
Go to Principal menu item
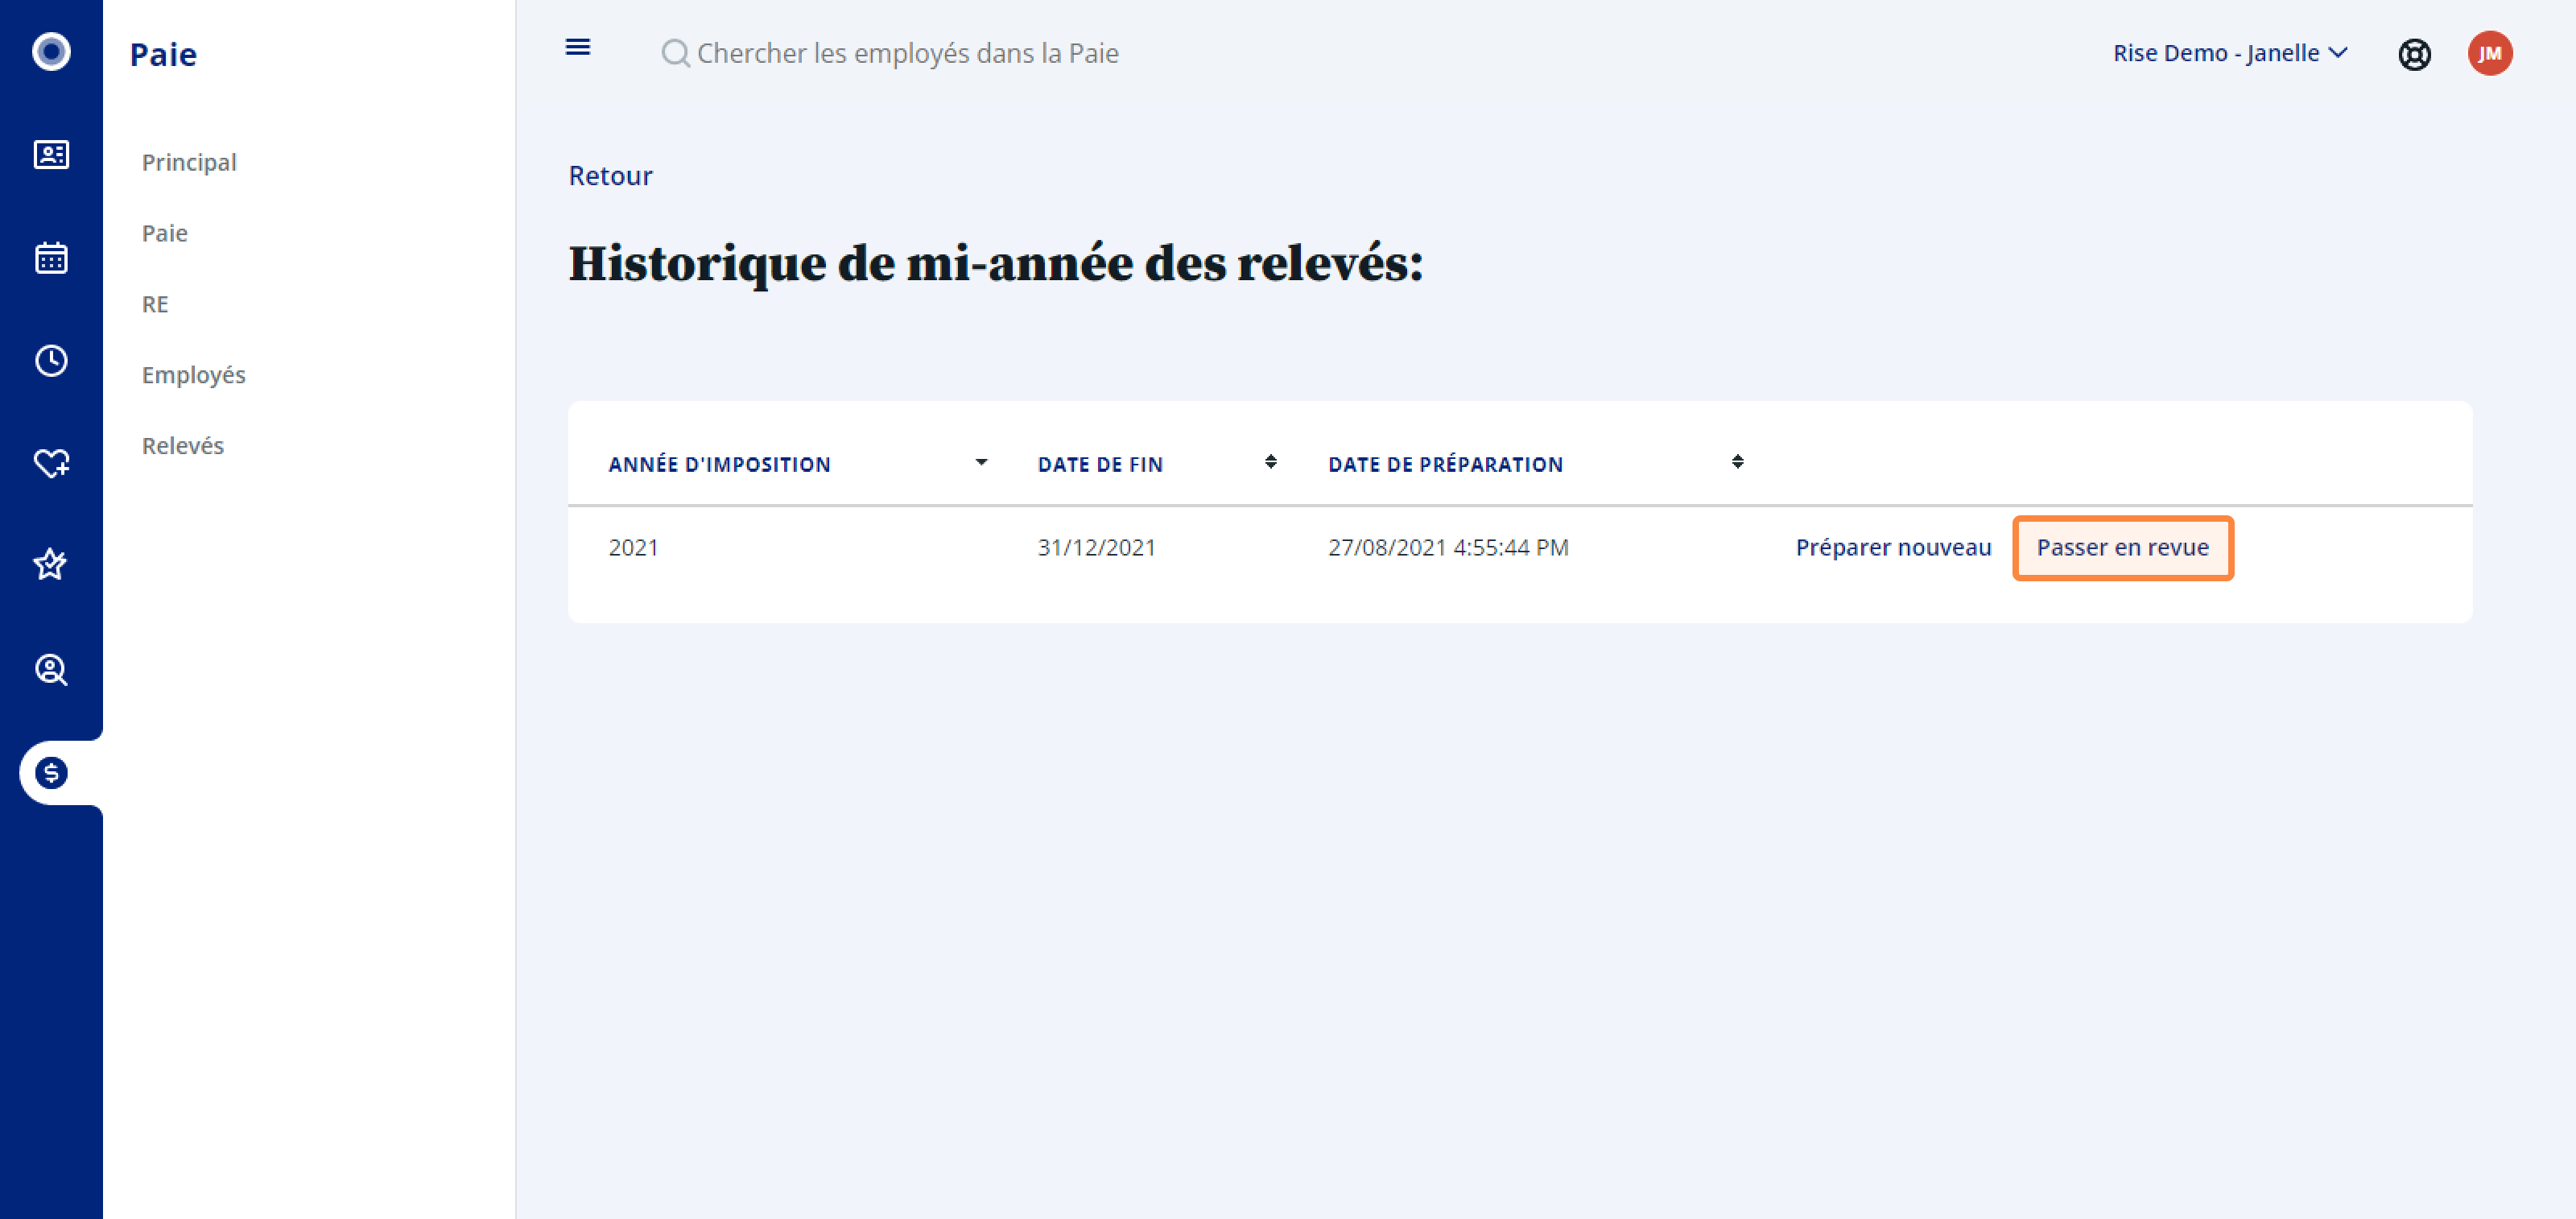tap(189, 162)
